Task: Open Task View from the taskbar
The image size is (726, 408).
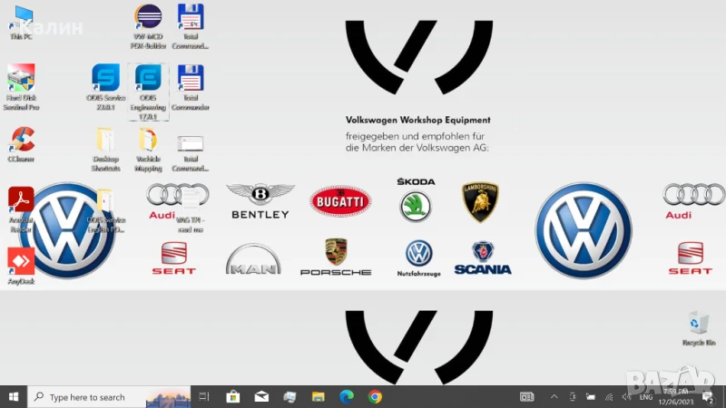Action: coord(204,397)
